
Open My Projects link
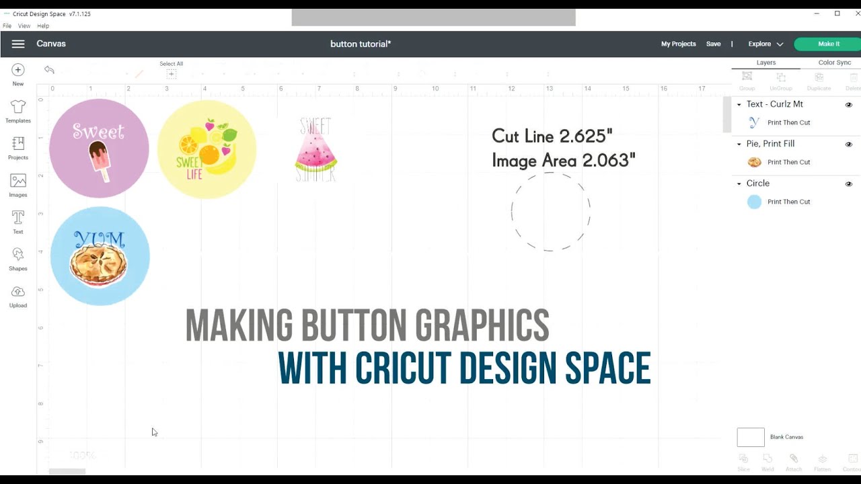(678, 44)
